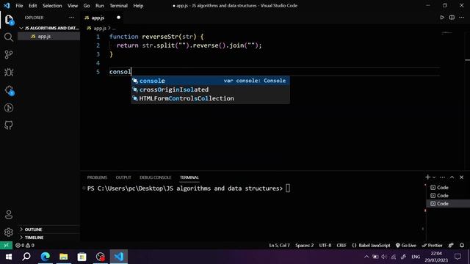Open Microsoft Edge from taskbar
The width and height of the screenshot is (470, 264).
coord(46,257)
